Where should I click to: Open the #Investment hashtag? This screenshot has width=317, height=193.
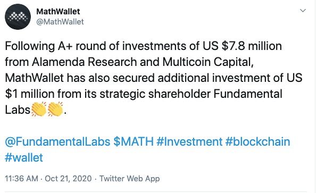point(189,141)
